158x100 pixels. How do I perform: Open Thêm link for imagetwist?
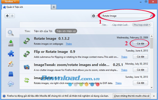click(118, 83)
